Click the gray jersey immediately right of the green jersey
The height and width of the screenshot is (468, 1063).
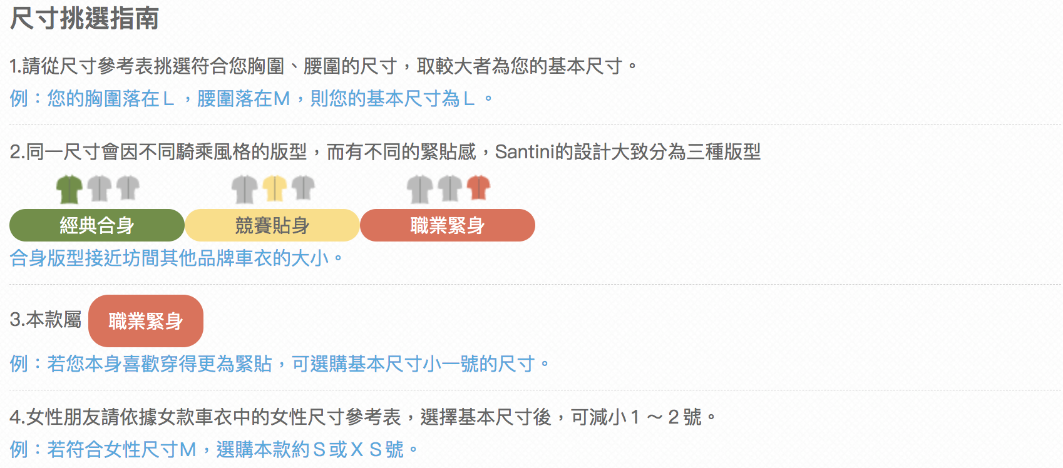click(x=99, y=189)
